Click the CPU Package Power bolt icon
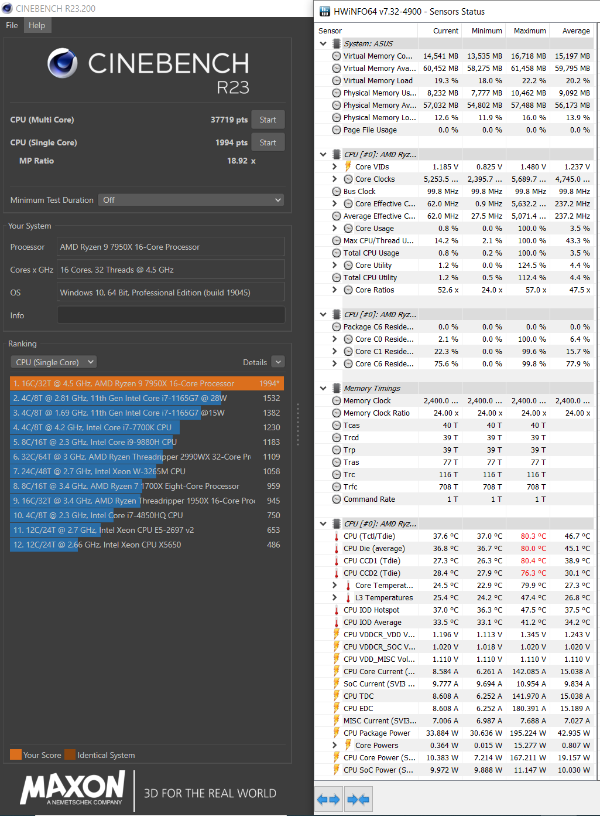Image resolution: width=600 pixels, height=816 pixels. tap(337, 733)
